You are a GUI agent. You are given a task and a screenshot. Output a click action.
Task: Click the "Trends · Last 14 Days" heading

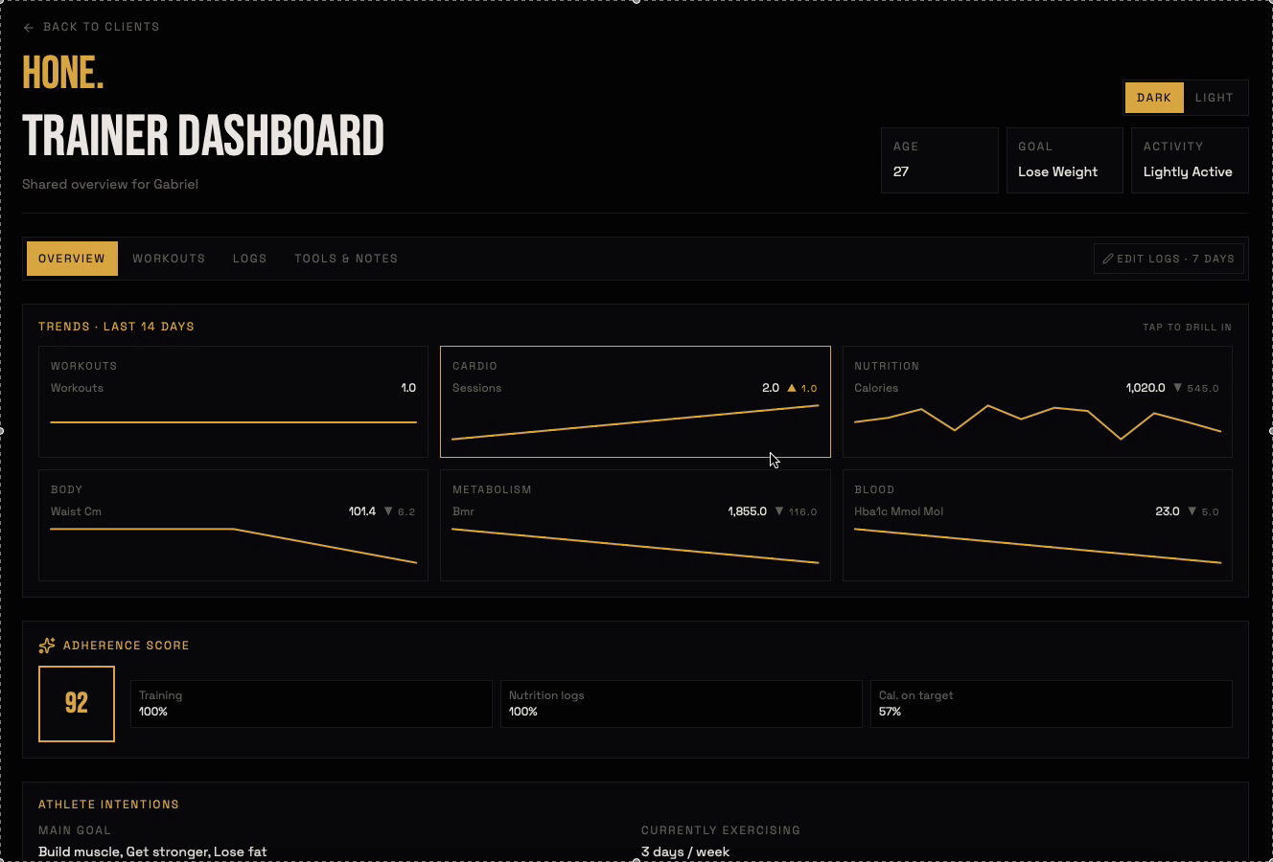pos(116,327)
